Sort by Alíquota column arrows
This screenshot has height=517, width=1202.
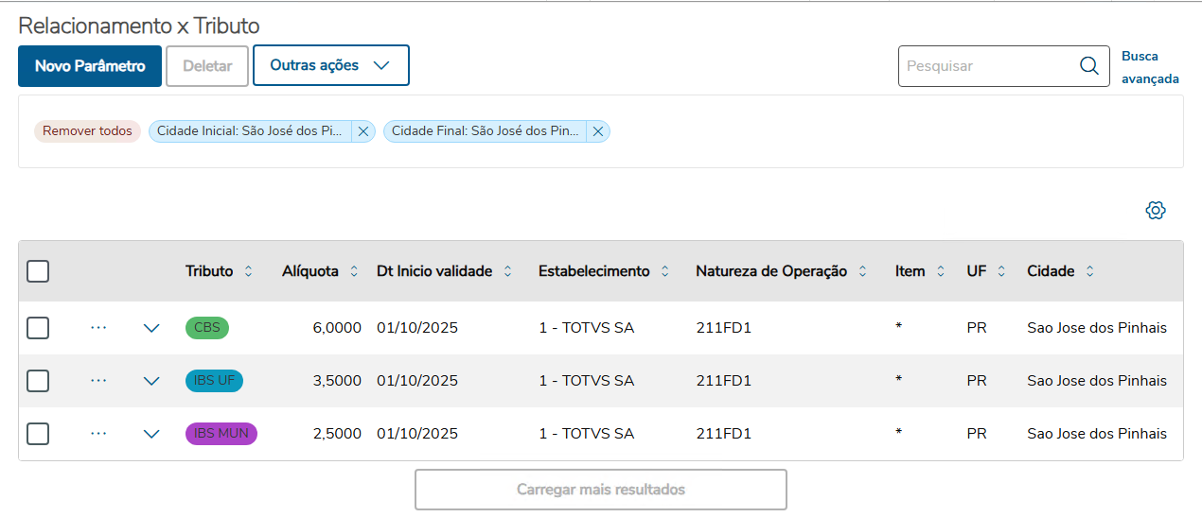pos(354,272)
